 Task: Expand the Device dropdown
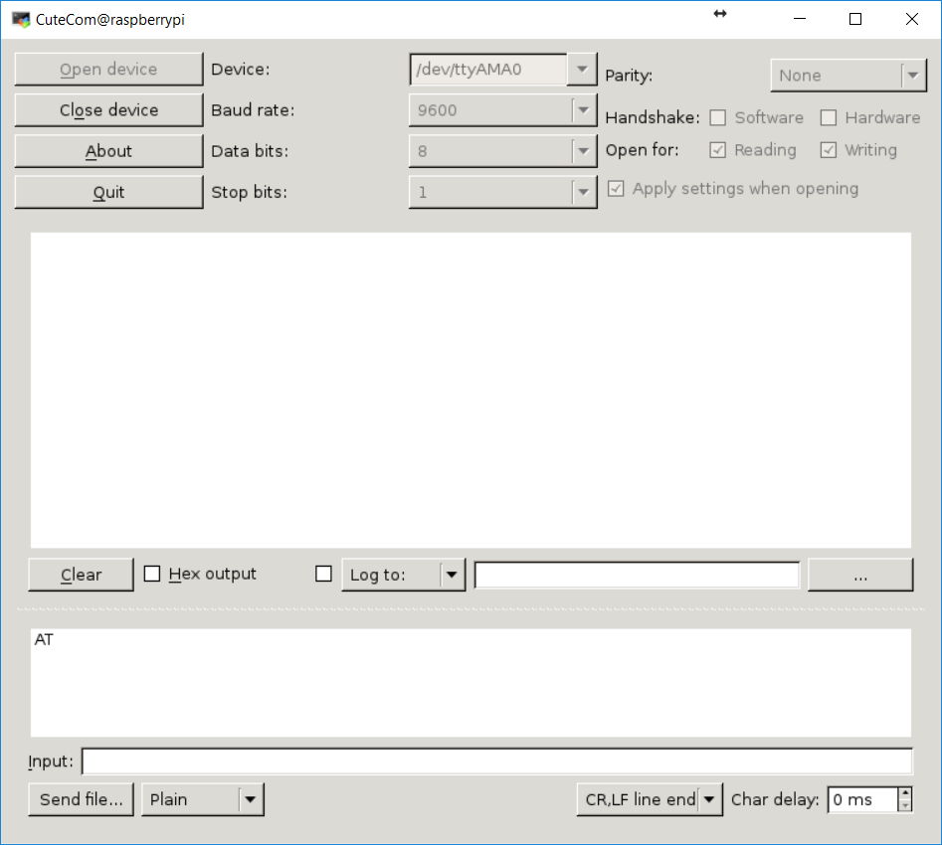(582, 69)
